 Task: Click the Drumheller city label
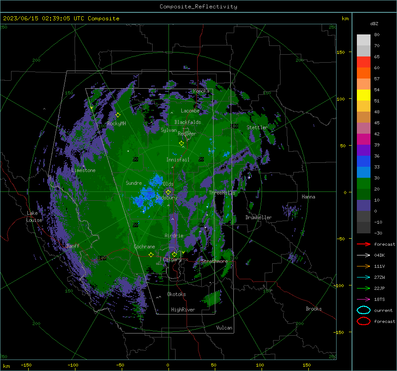tap(258, 217)
